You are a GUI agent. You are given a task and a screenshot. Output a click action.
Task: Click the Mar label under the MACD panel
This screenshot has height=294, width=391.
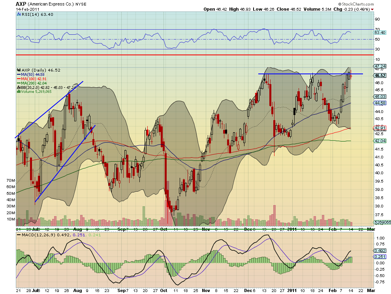point(371,290)
